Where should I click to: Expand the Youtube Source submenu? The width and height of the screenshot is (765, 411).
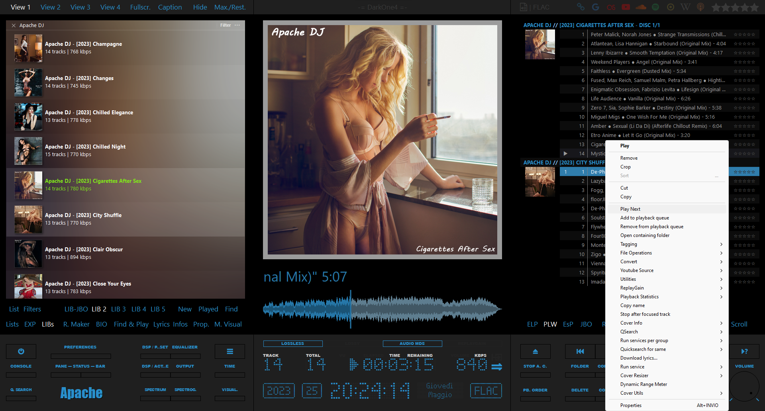[x=667, y=270]
